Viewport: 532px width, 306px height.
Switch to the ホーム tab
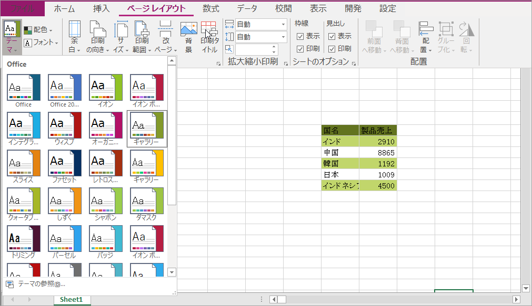point(64,9)
